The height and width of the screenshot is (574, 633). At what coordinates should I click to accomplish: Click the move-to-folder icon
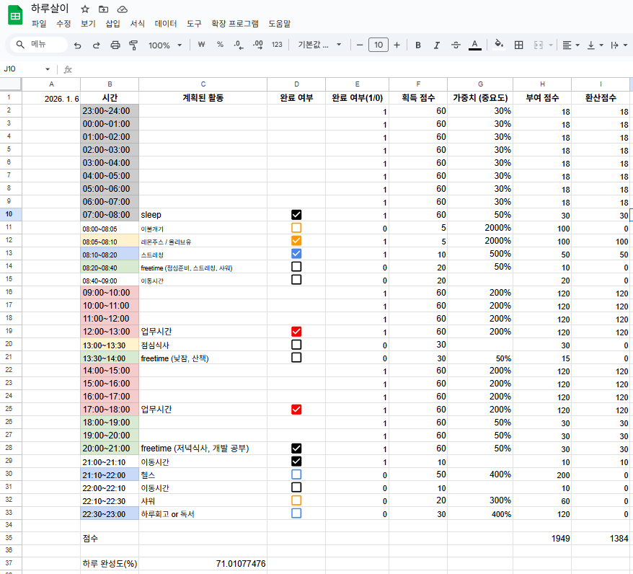click(103, 9)
